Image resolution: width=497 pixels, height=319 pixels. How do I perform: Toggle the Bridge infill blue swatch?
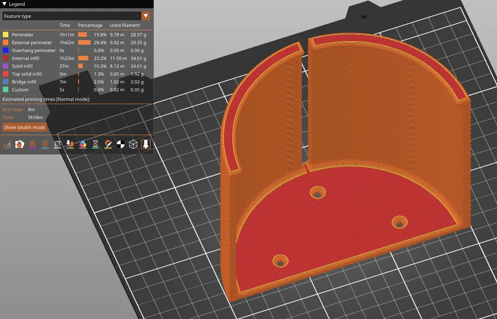(6, 82)
